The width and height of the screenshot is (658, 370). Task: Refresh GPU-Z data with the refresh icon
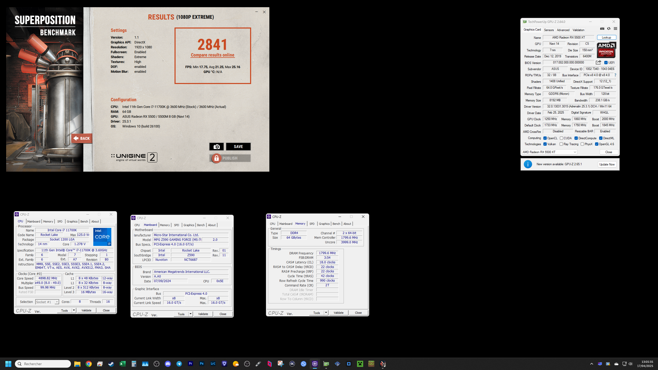pyautogui.click(x=609, y=29)
